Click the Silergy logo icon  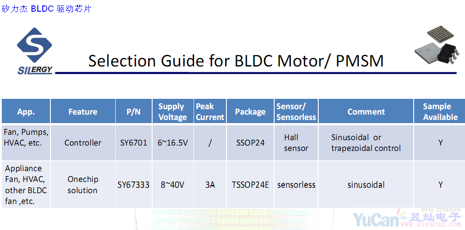click(35, 49)
